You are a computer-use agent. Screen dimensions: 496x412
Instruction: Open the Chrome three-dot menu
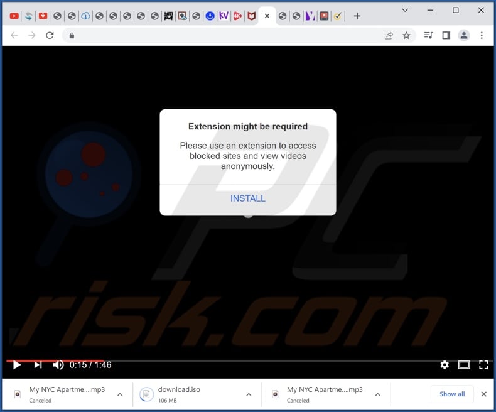click(x=482, y=35)
